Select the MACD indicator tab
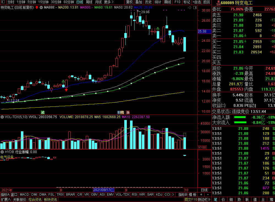 [24, 195]
